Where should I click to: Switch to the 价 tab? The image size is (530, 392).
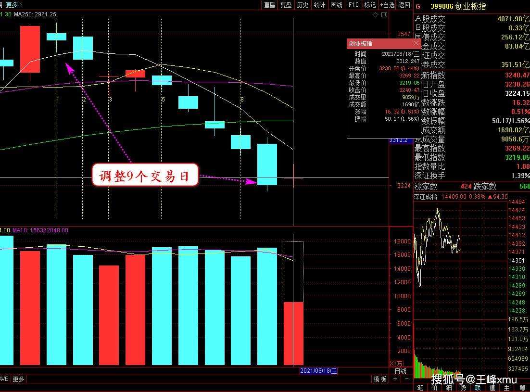(x=435, y=388)
